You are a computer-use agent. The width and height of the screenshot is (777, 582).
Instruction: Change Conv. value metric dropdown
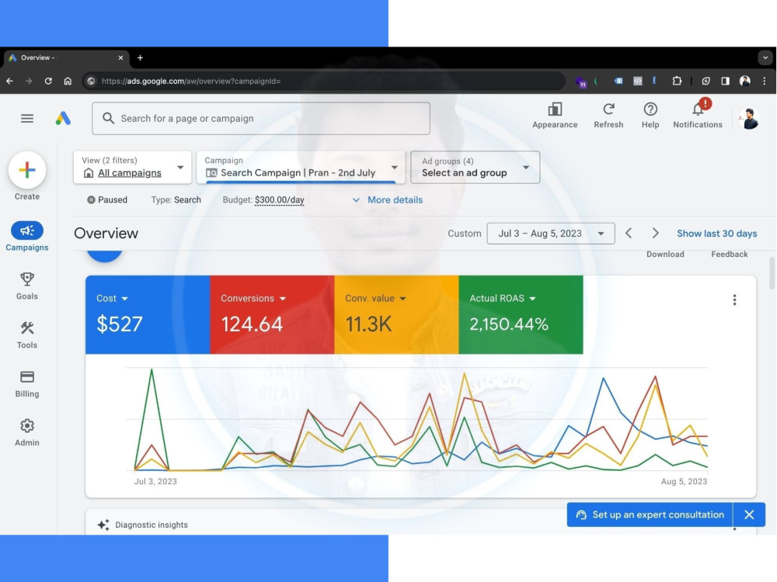[x=375, y=299]
